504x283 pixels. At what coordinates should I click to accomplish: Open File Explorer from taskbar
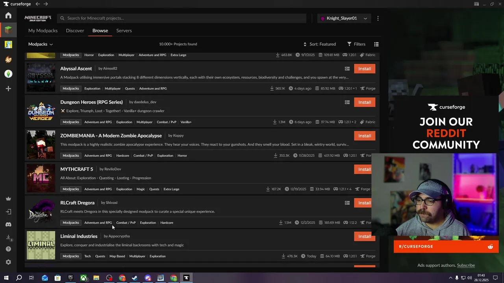(96, 277)
